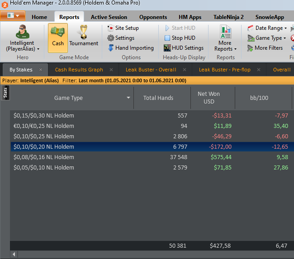Select $0,15/$0,30 NL Holdem row
The height and width of the screenshot is (259, 294).
tap(152, 115)
